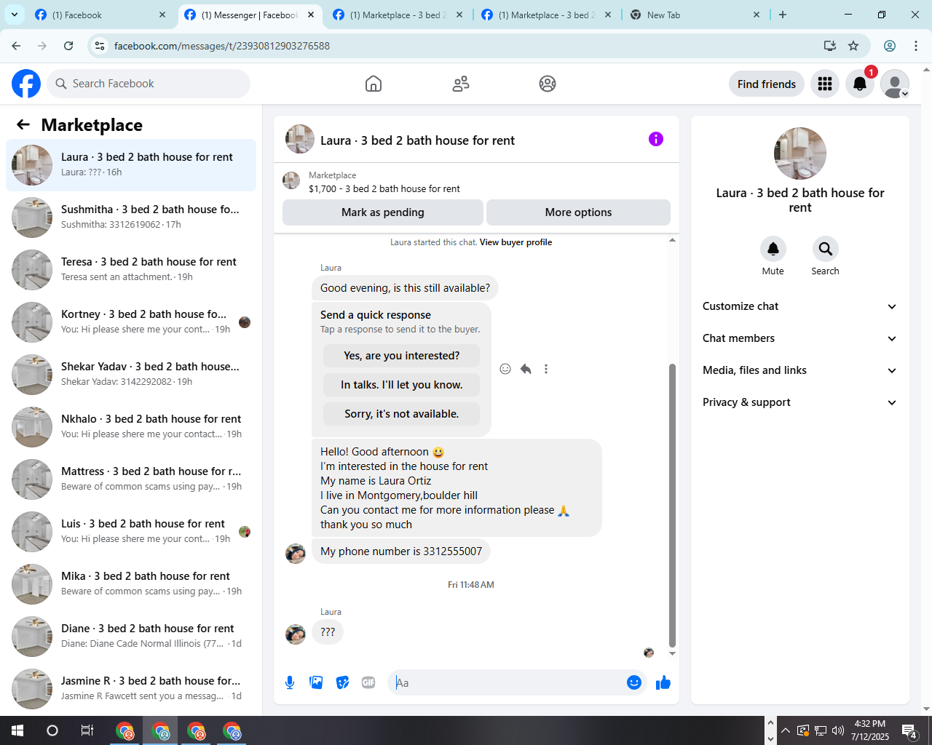Bookmark this page with the star icon
Viewport: 932px width, 745px height.
853,46
